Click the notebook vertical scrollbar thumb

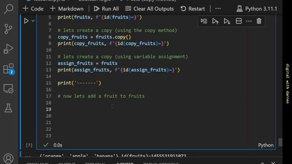click(x=280, y=142)
